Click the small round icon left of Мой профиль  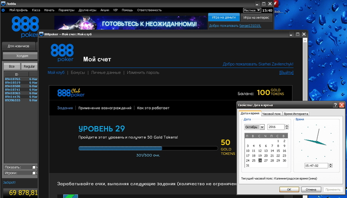tap(3, 10)
